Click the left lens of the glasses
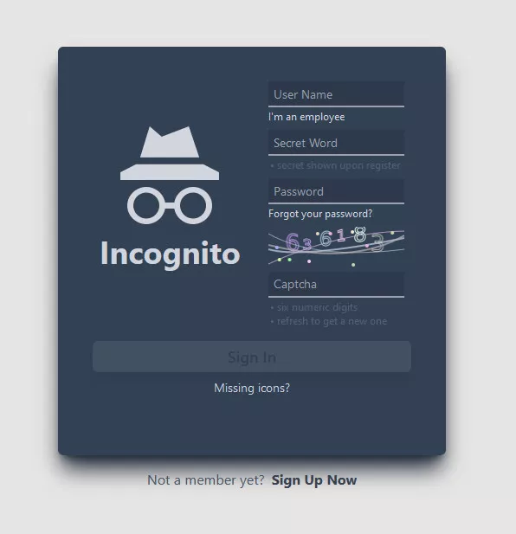Screen dimensions: 516x534 click(x=145, y=205)
